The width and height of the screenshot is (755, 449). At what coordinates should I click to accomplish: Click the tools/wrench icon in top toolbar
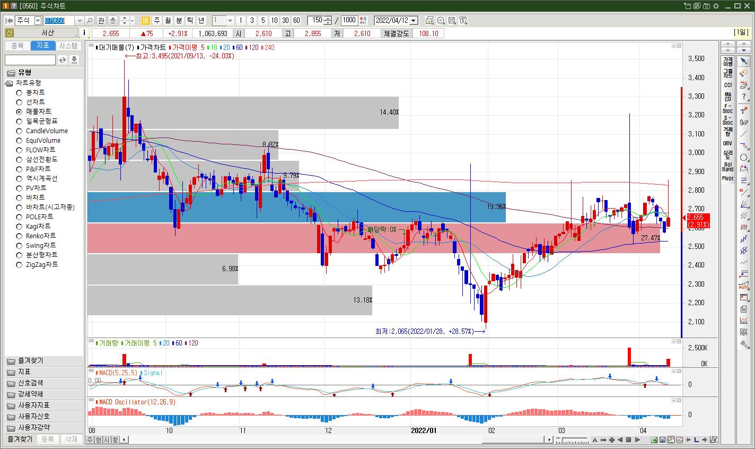(463, 20)
